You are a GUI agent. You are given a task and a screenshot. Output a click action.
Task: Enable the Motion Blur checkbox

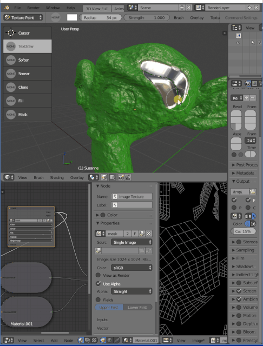tap(239, 316)
